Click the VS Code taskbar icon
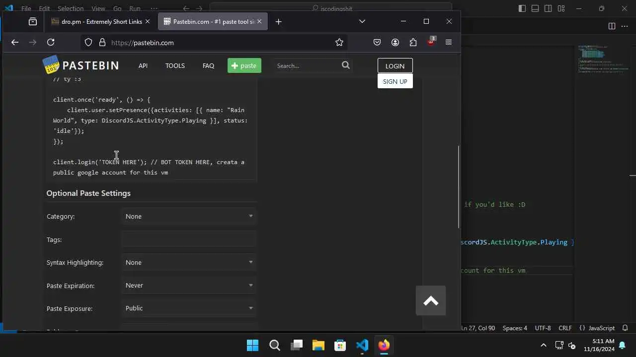The width and height of the screenshot is (636, 357). point(362,345)
